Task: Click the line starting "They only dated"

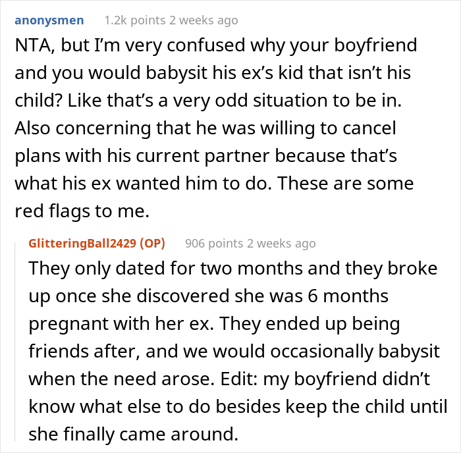Action: (x=233, y=268)
